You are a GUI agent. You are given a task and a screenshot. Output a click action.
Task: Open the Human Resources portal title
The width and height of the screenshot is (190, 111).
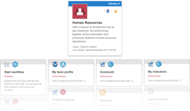point(87,23)
